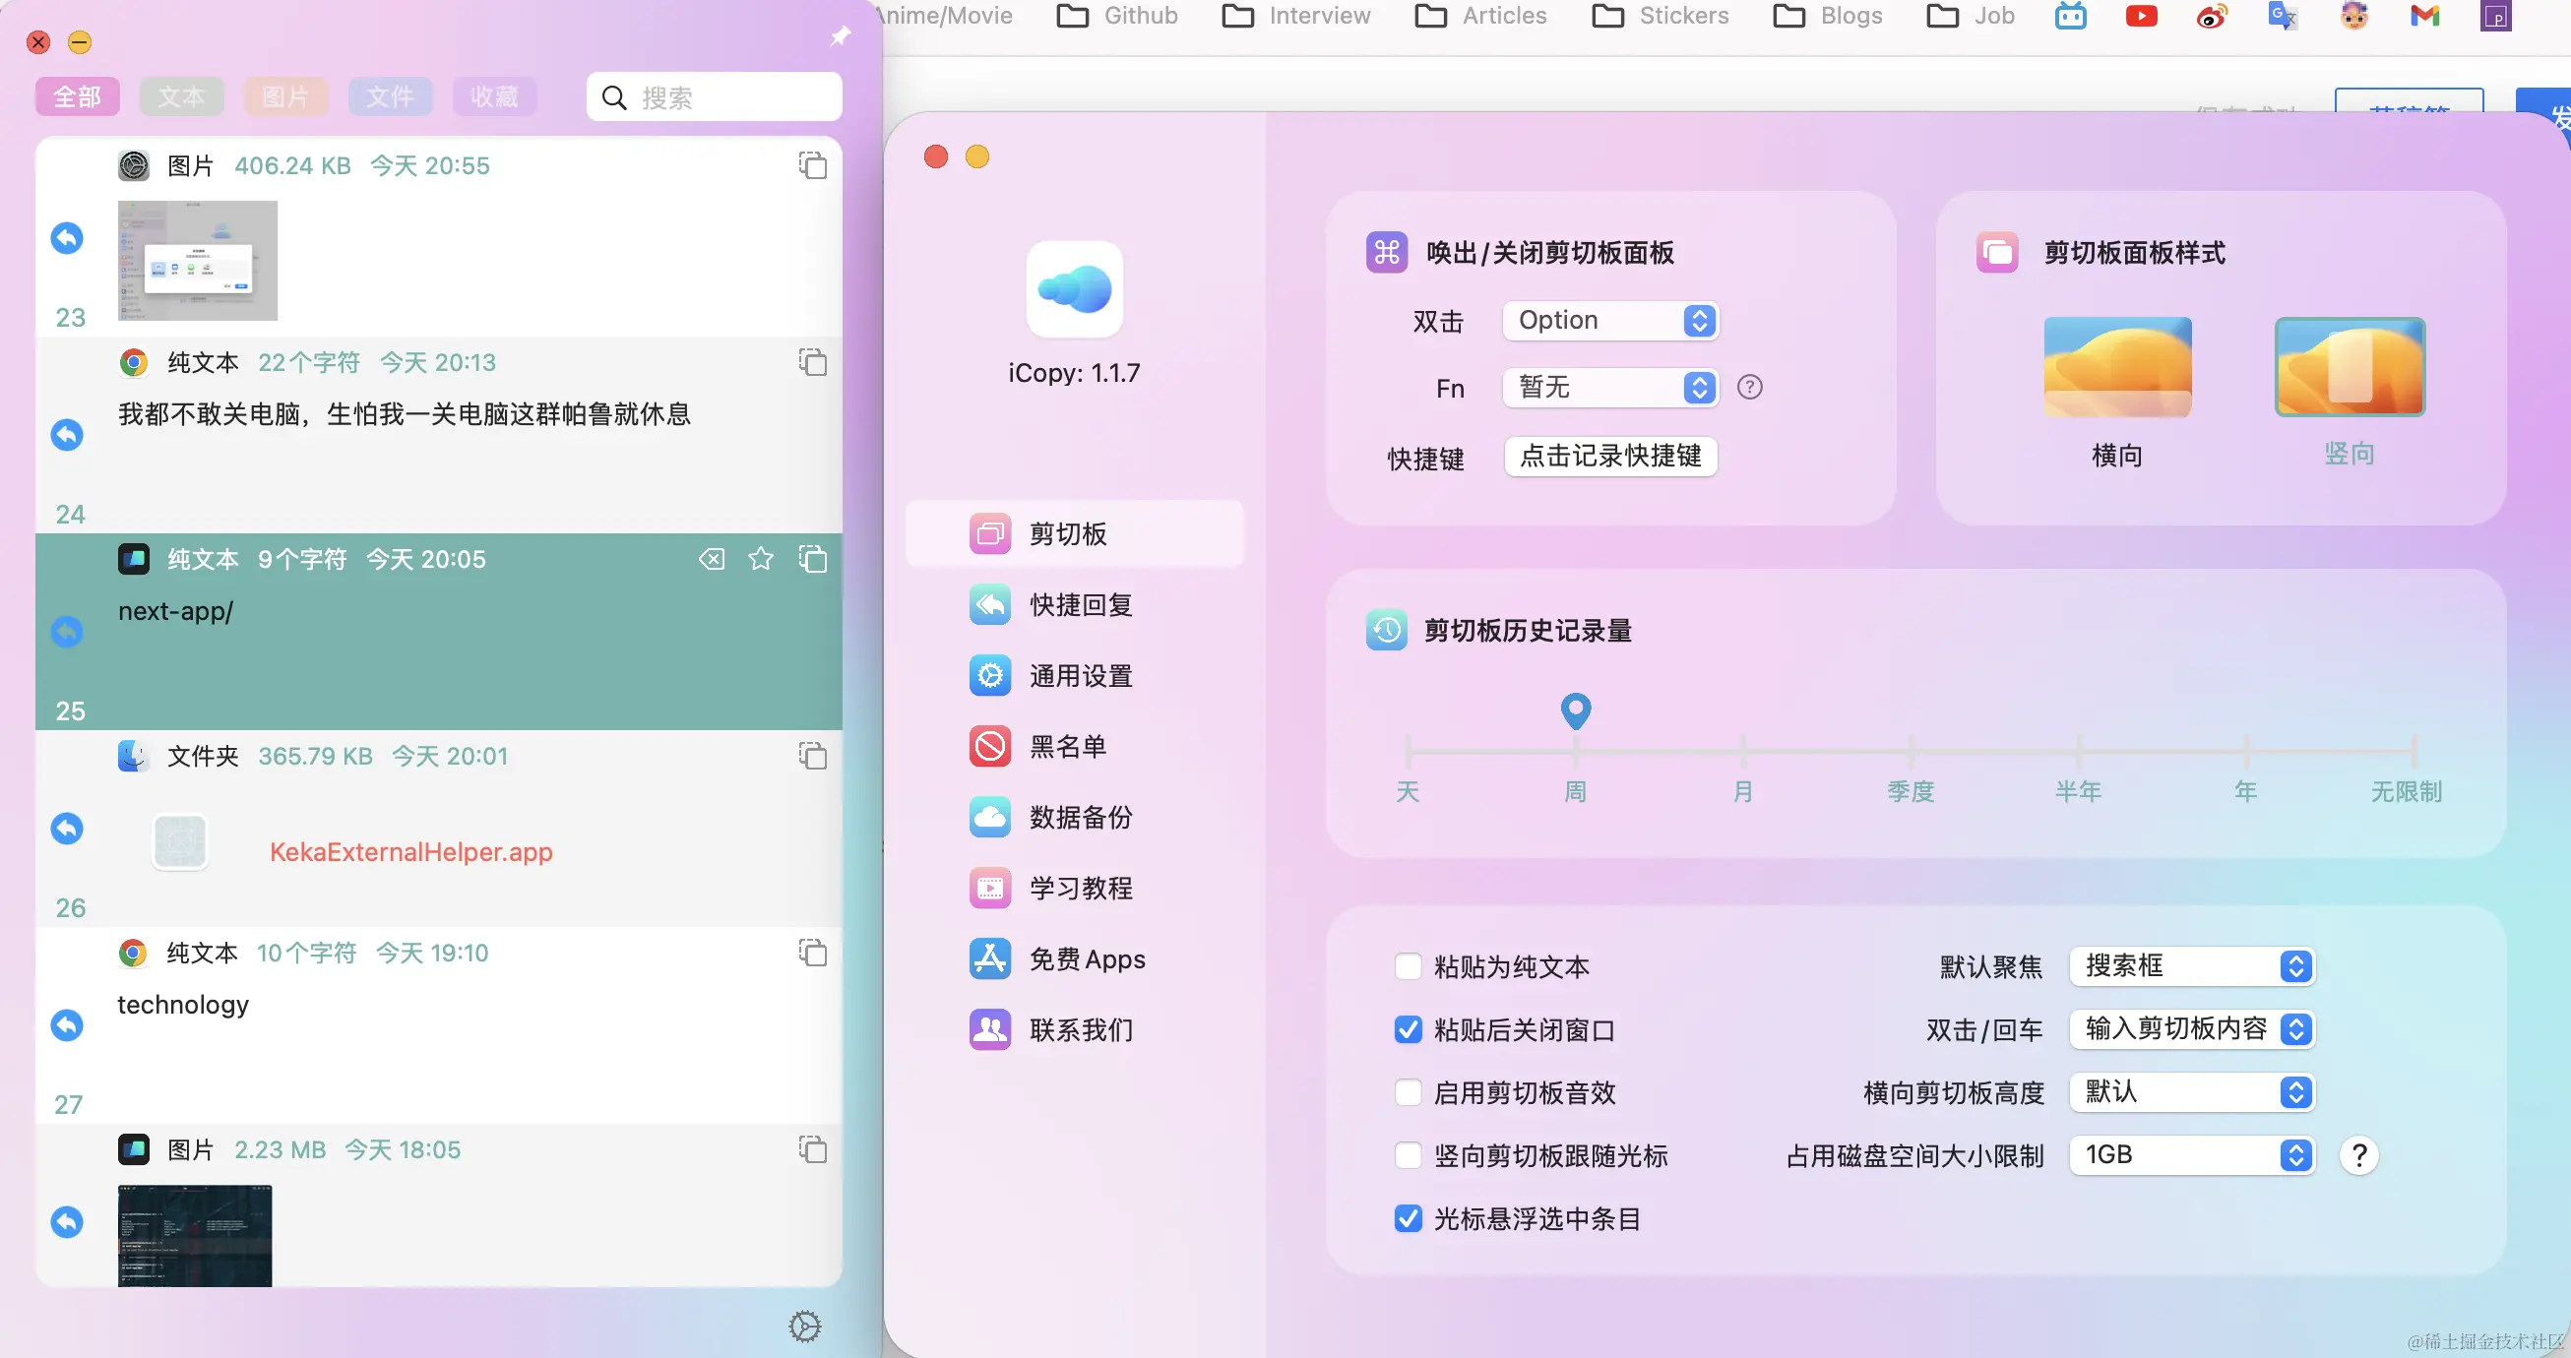The width and height of the screenshot is (2571, 1358).
Task: Switch to the 收藏 favorites tab
Action: (494, 96)
